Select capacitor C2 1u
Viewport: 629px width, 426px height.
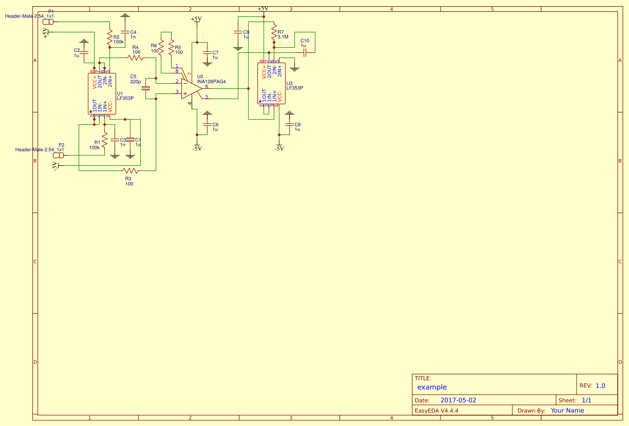(x=85, y=52)
